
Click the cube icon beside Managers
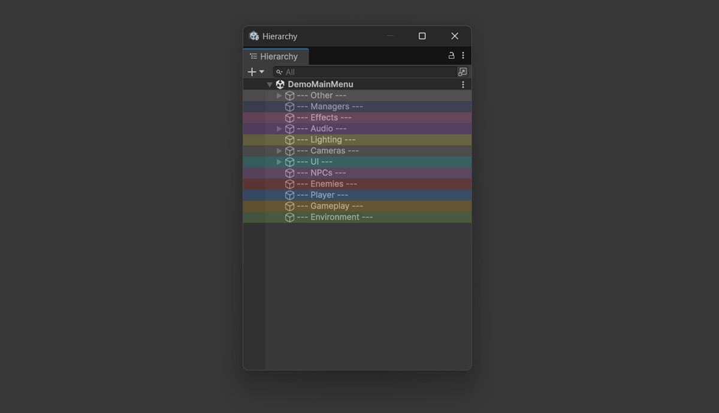point(289,107)
